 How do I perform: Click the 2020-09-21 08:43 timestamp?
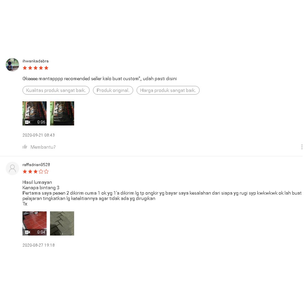[39, 135]
